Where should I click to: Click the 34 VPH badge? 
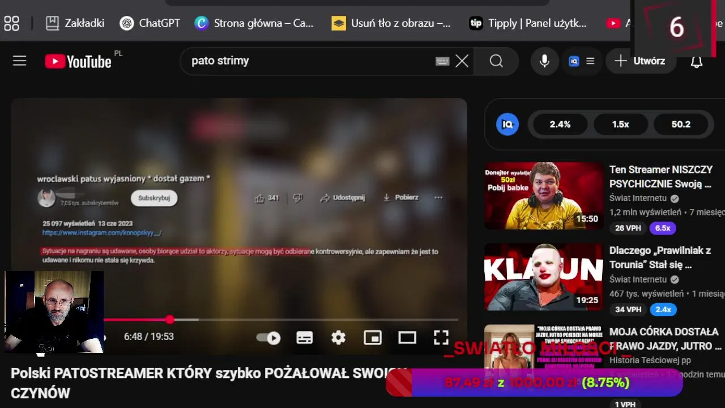628,309
